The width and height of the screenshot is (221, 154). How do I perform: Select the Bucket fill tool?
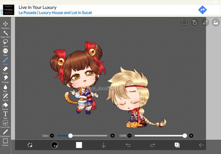pos(5,106)
